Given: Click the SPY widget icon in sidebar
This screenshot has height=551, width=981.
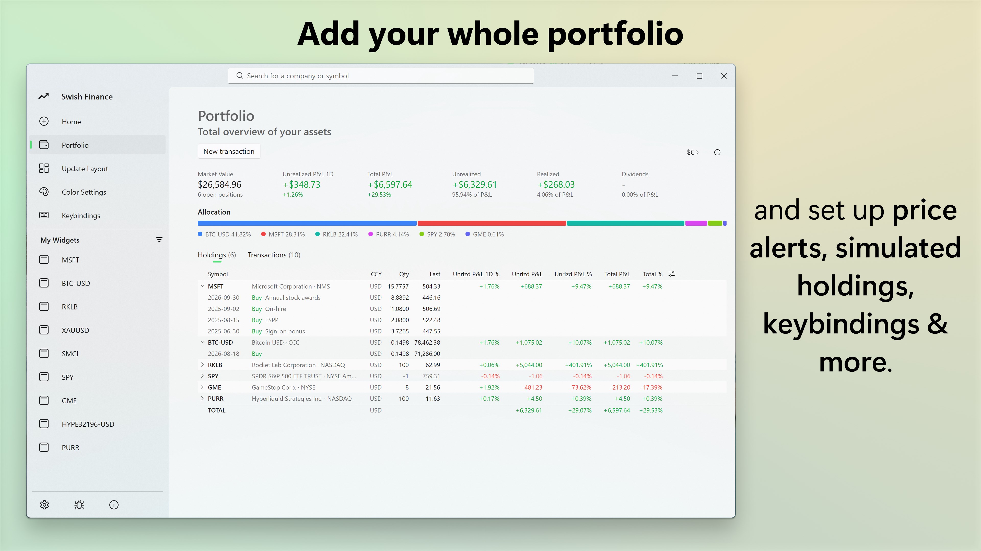Looking at the screenshot, I should point(44,377).
